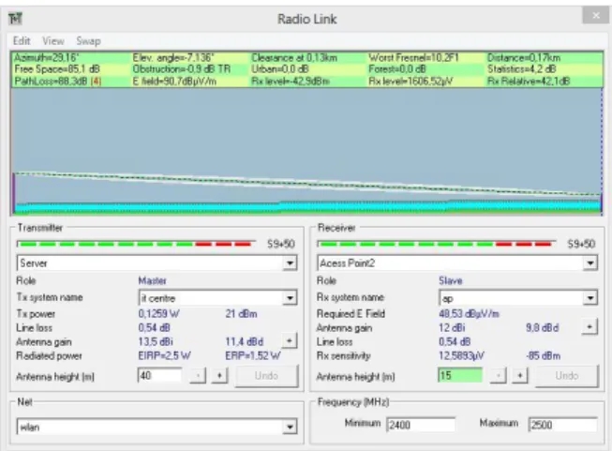Viewport: 612px width, 451px height.
Task: Click the transmitter S9+50 signal reading
Action: point(280,244)
